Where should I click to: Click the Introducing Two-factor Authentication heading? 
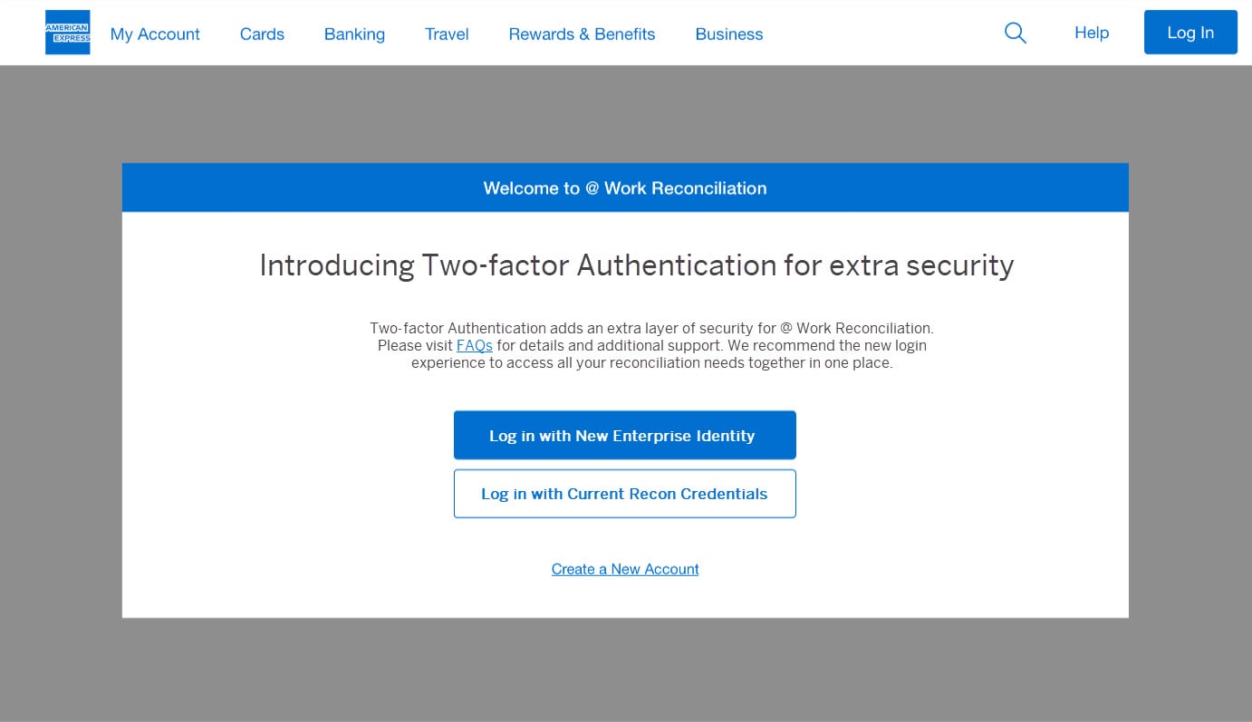(x=636, y=265)
